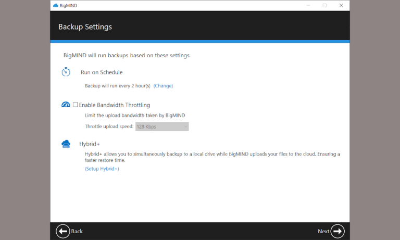This screenshot has height=240, width=400.
Task: Click the BigMIND cloud logo in title bar
Action: point(56,5)
